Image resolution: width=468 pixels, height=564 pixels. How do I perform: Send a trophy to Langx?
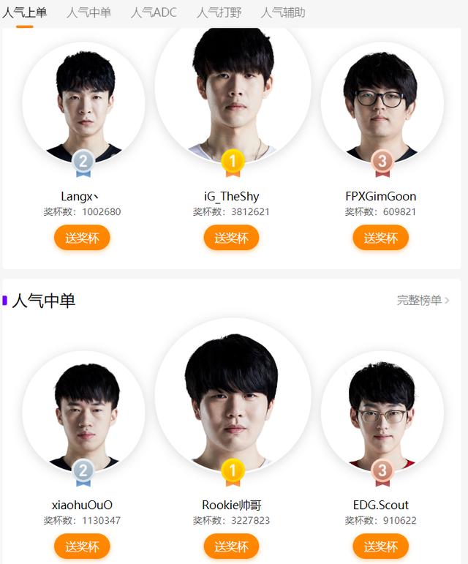pyautogui.click(x=82, y=238)
